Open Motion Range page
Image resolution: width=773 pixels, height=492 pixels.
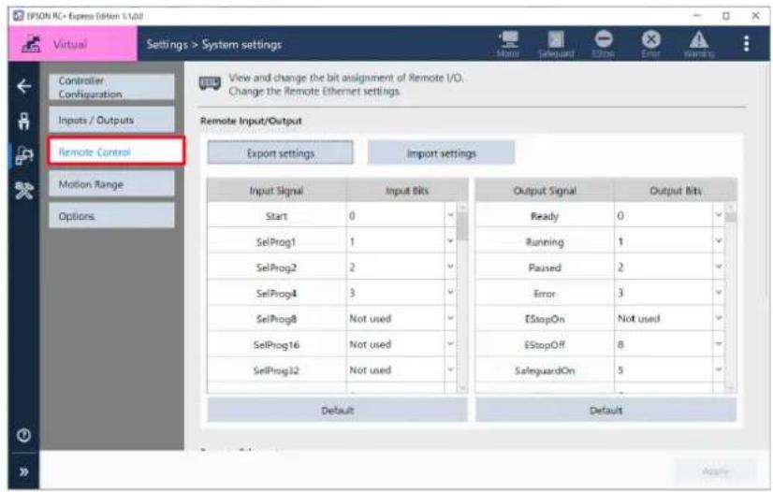[111, 184]
